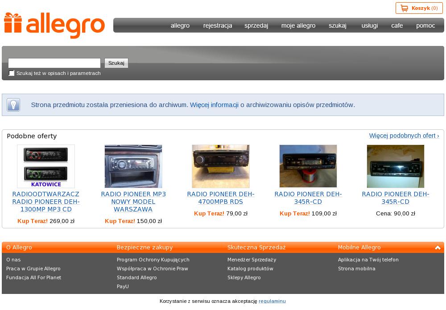The width and height of the screenshot is (446, 310).
Task: Click the 150,00 zł price text
Action: coord(149,221)
